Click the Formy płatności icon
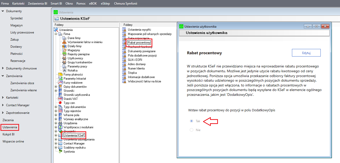Screen dimensions: 340x163 (x=60, y=75)
